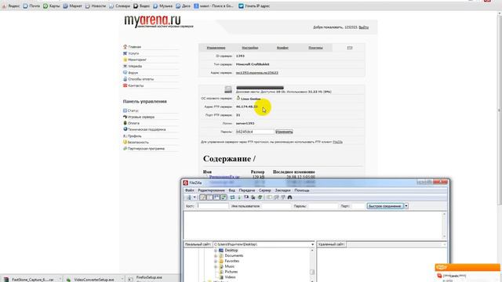Open Мониторинг in website sidebar

tap(137, 60)
